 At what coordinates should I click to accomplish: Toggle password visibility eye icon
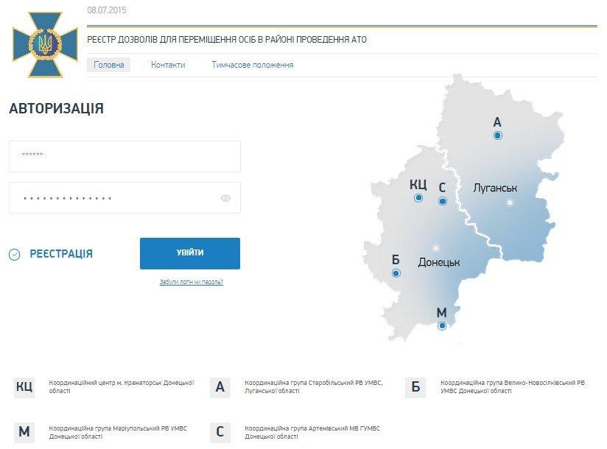225,198
